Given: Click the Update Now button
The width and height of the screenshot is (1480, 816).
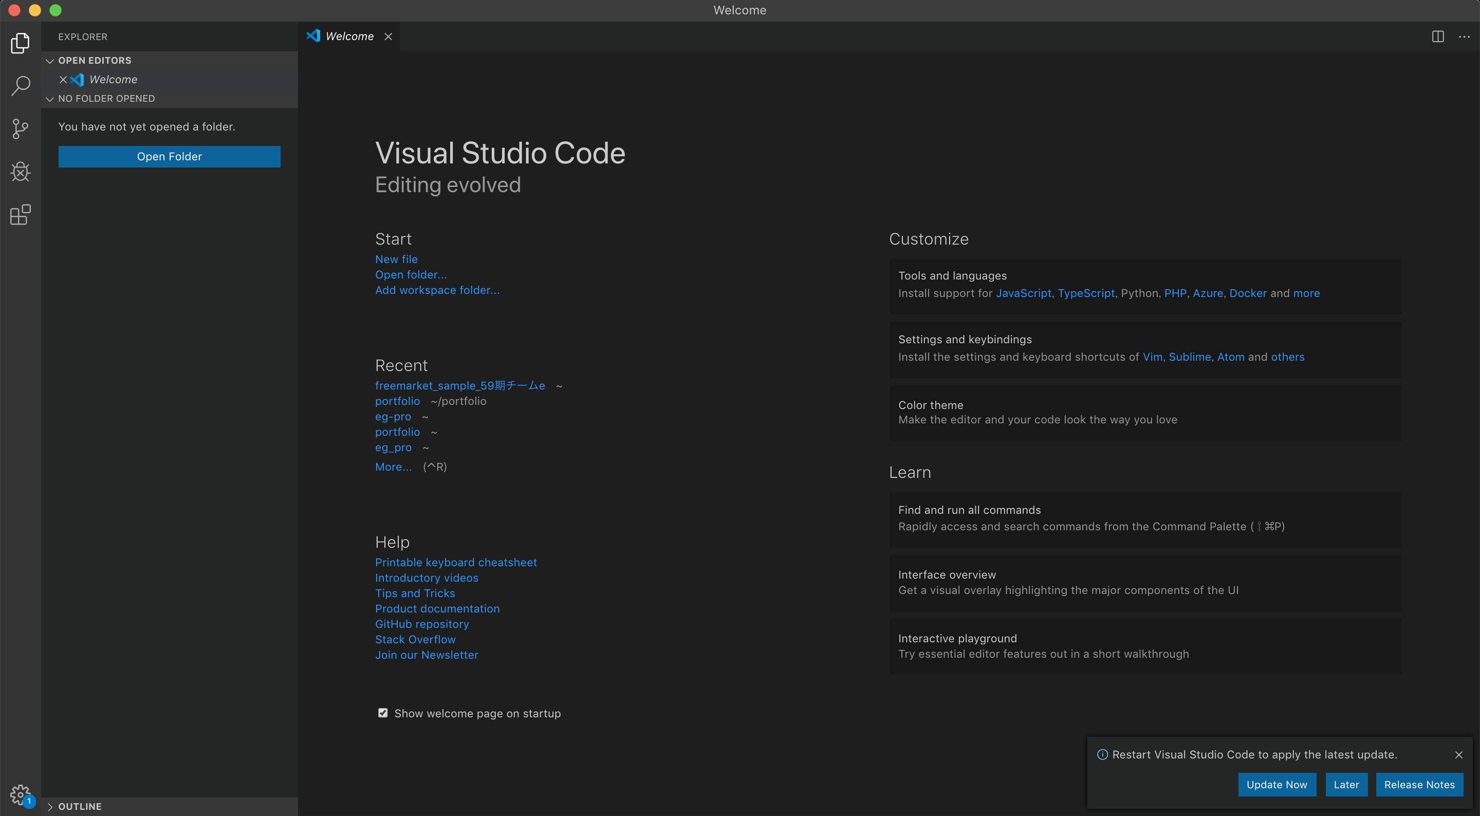Looking at the screenshot, I should pyautogui.click(x=1276, y=784).
